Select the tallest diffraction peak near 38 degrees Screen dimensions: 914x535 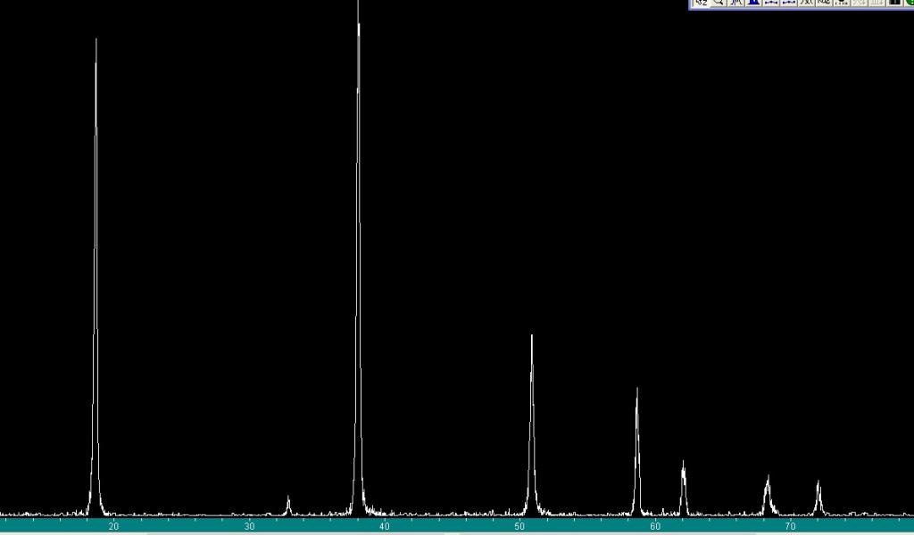click(358, 256)
